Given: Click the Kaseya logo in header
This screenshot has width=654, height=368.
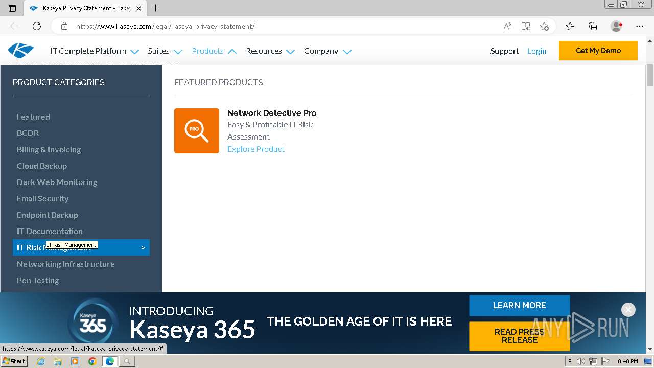Looking at the screenshot, I should (21, 51).
